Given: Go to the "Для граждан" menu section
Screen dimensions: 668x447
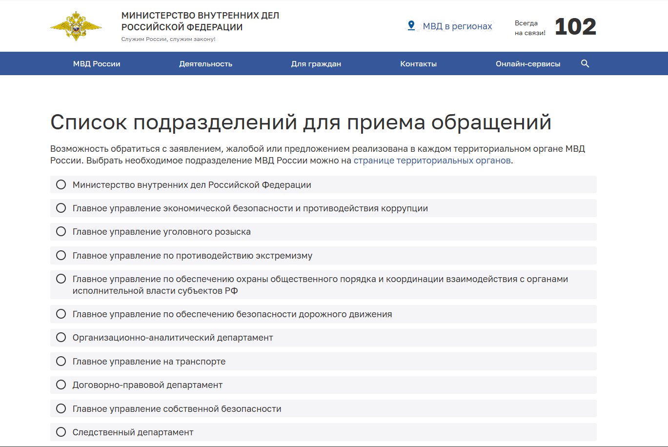Looking at the screenshot, I should [x=316, y=64].
